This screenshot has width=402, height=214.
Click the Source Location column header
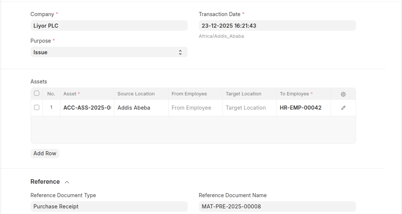136,94
